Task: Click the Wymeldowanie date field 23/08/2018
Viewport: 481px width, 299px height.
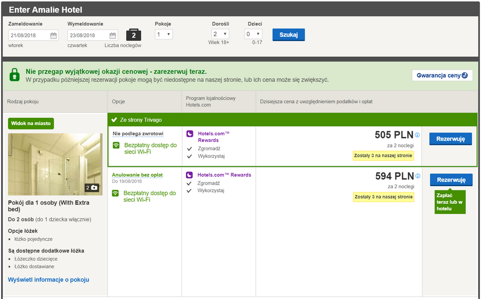Action: pos(92,35)
